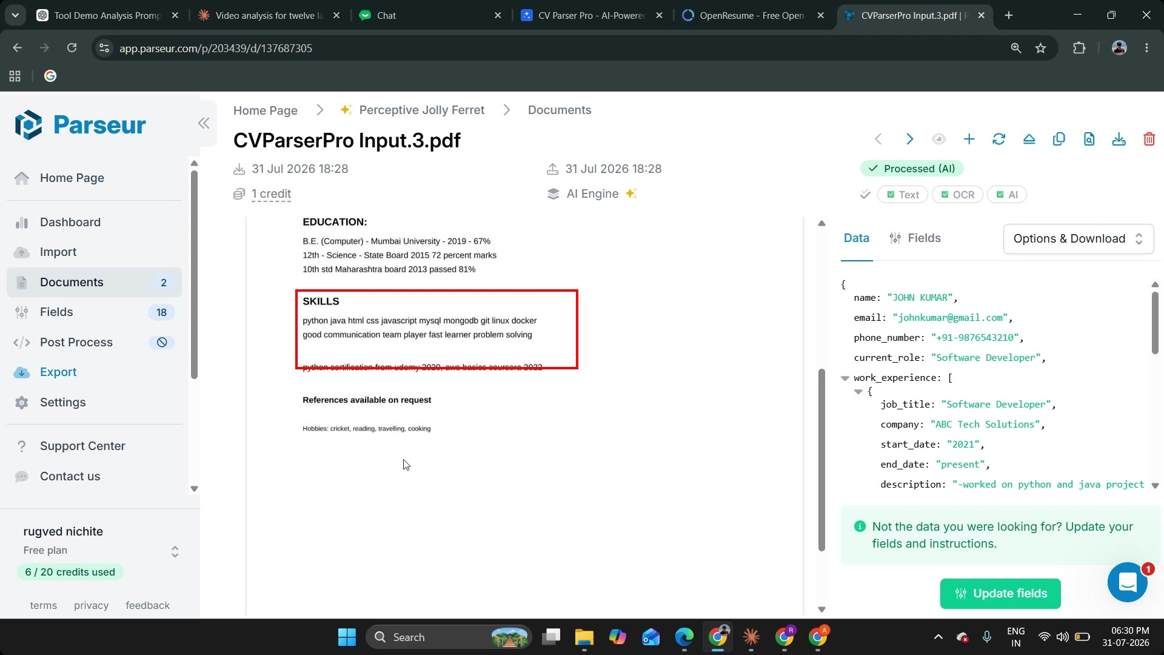1164x655 pixels.
Task: Open Dashboard in sidebar
Action: (94, 223)
